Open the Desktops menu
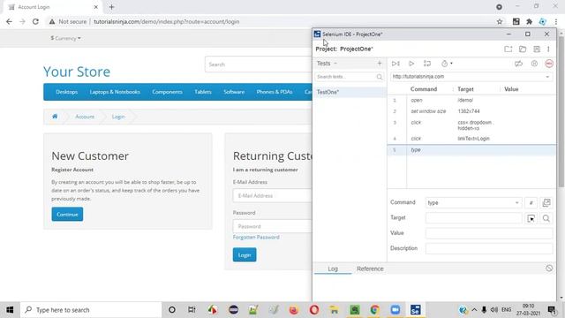 coord(67,92)
